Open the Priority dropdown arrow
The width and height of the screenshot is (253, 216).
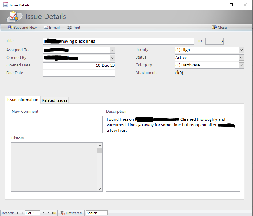tap(241, 50)
